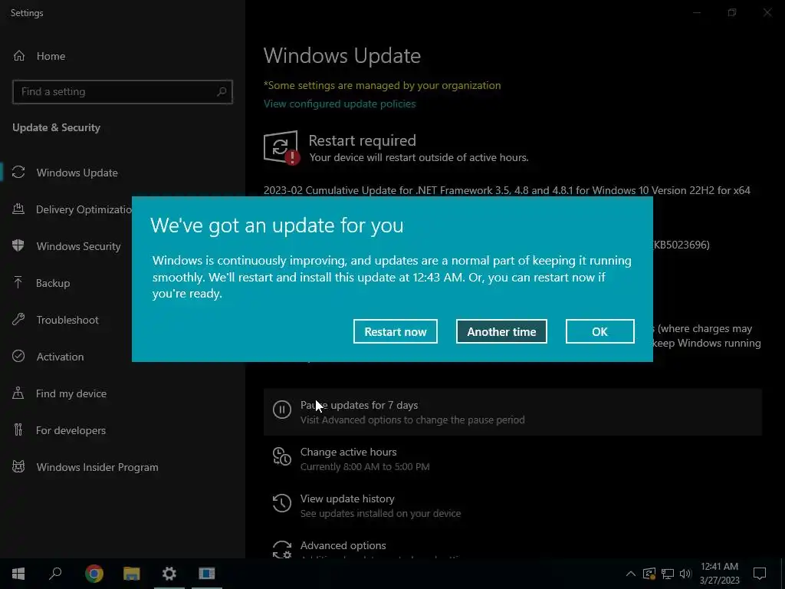
Task: Click the Advanced options gear-sync icon
Action: click(x=282, y=549)
